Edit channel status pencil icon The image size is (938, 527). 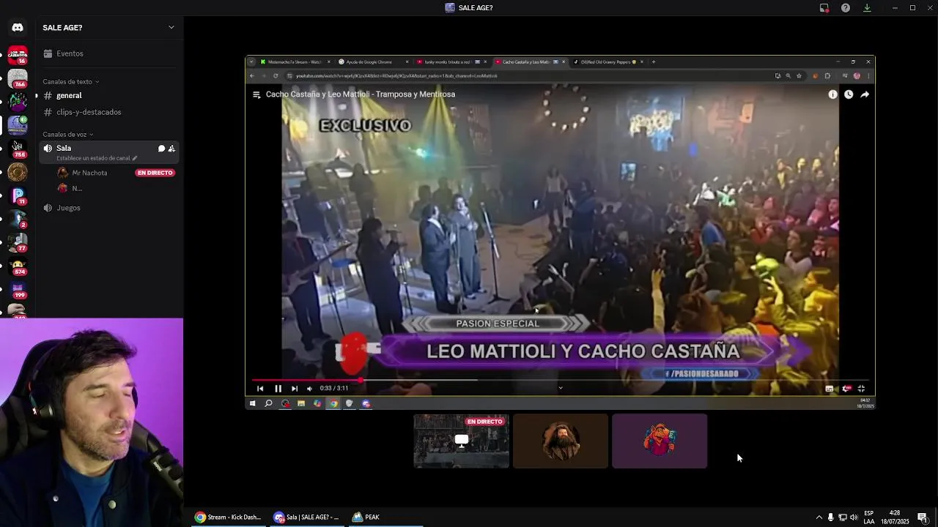(x=135, y=158)
